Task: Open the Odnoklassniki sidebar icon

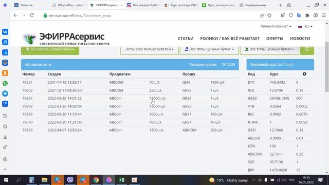Action: click(5, 73)
